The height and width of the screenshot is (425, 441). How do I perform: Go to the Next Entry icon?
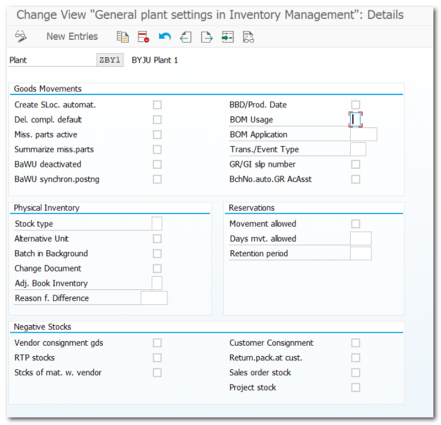coord(206,37)
